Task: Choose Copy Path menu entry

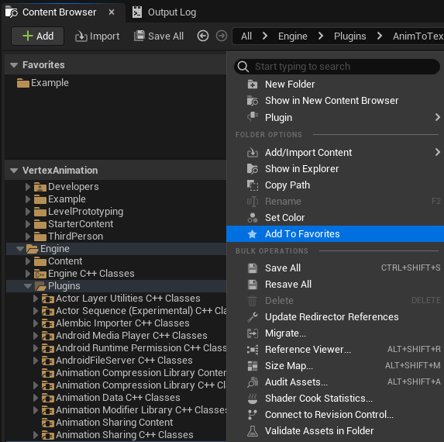Action: coord(336,185)
